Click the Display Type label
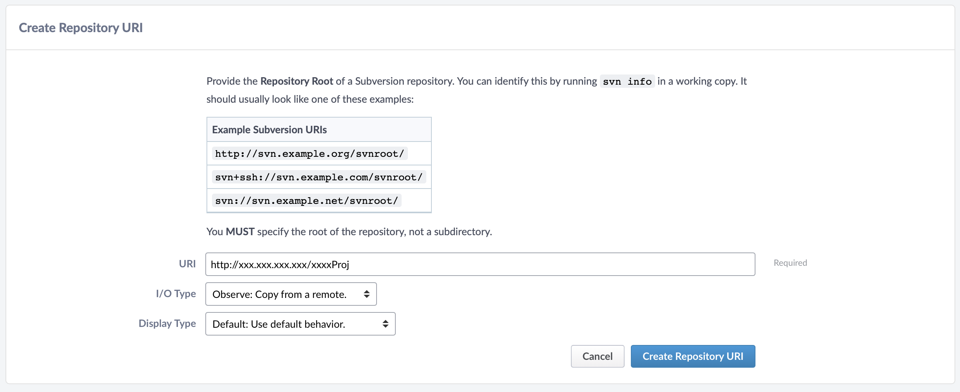 167,323
